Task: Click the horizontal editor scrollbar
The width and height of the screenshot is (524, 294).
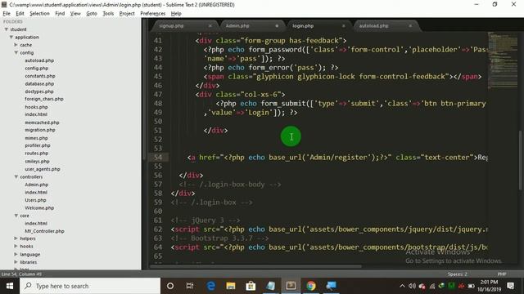Action: (255, 267)
